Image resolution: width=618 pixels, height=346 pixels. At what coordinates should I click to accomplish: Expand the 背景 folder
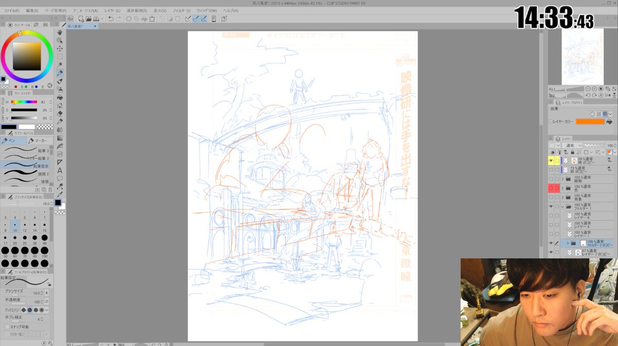[x=563, y=197]
